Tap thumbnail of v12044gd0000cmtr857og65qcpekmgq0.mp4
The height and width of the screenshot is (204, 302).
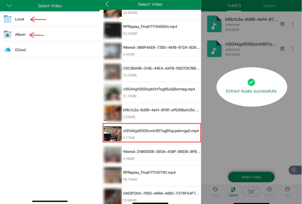113,134
